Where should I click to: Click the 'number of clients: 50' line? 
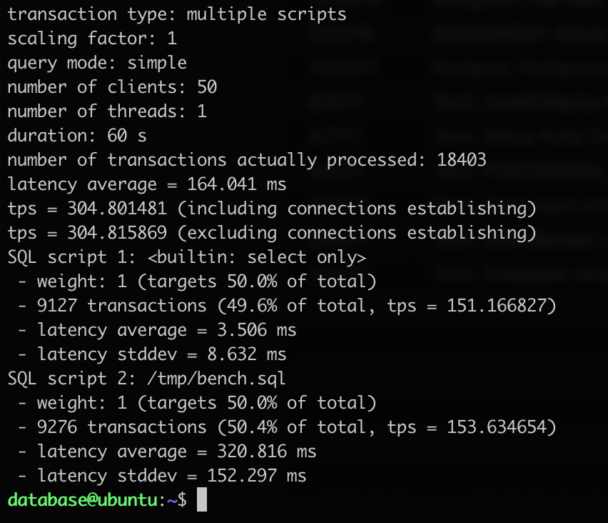click(x=112, y=87)
